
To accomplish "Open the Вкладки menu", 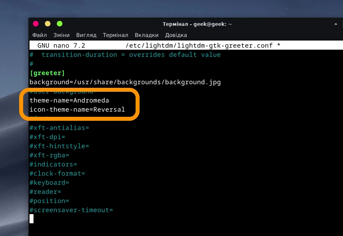I will (146, 35).
